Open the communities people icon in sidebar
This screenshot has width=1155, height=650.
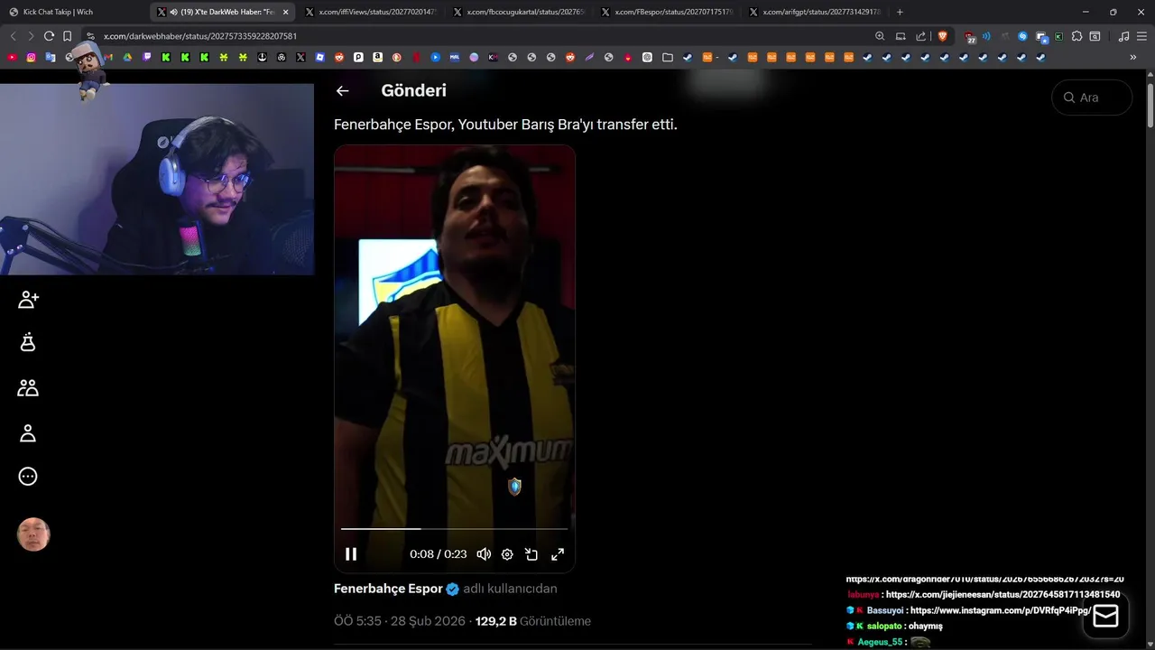[28, 387]
